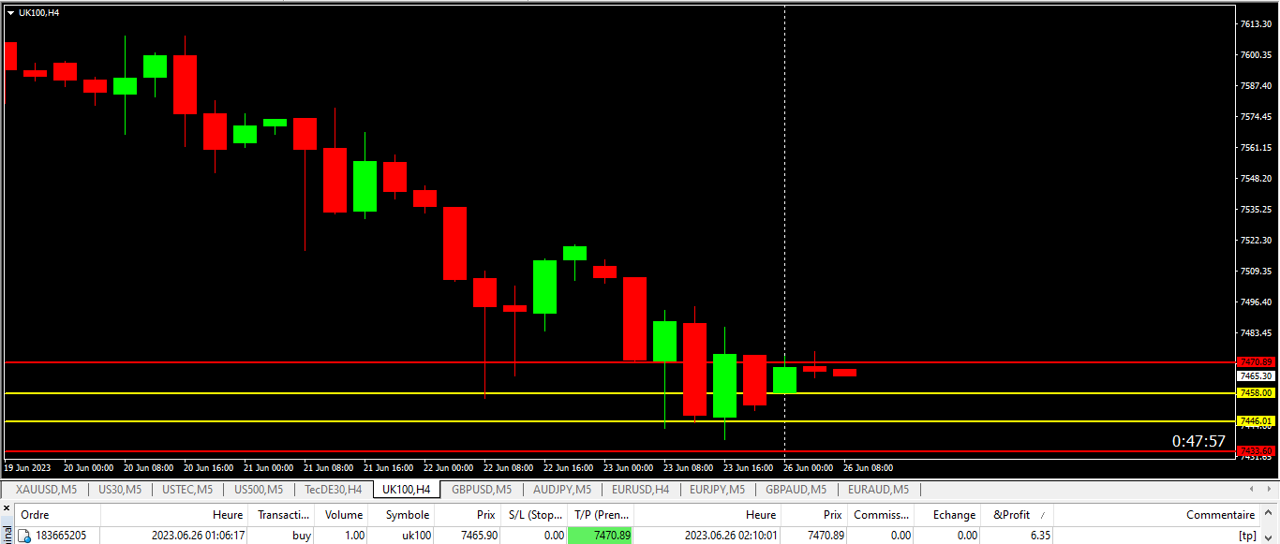Sort by the T/P (Pren... column header
1280x544 pixels.
pyautogui.click(x=601, y=515)
